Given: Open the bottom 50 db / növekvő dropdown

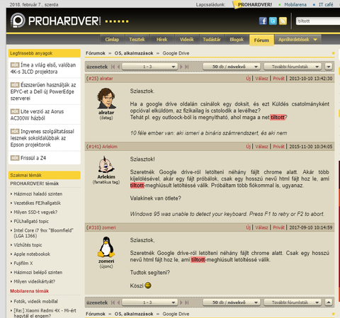Looking at the screenshot, I should 232,302.
